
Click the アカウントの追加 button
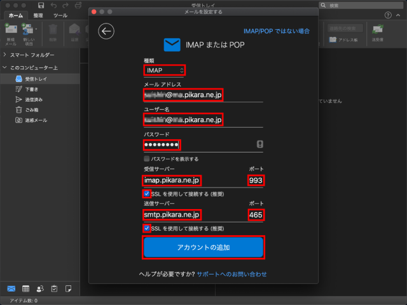(x=203, y=247)
